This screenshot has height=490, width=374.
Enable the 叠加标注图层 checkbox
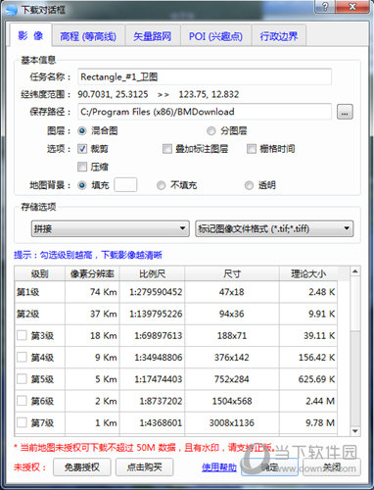167,149
